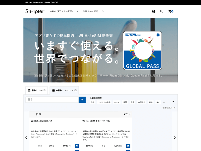Screen dimensions: 201x151
Task: Open the user account icon
Action: pyautogui.click(x=154, y=11)
